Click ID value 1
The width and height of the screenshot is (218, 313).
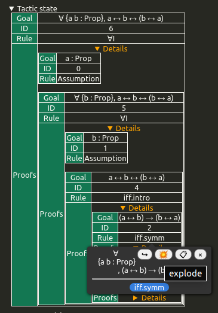105,148
